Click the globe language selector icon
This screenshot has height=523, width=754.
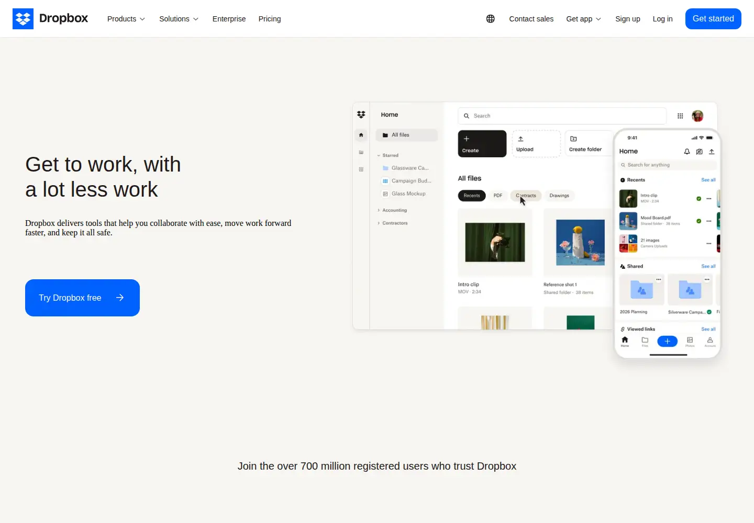[491, 19]
